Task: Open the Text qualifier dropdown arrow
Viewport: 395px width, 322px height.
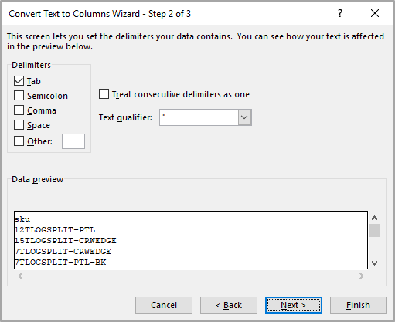Action: 244,117
